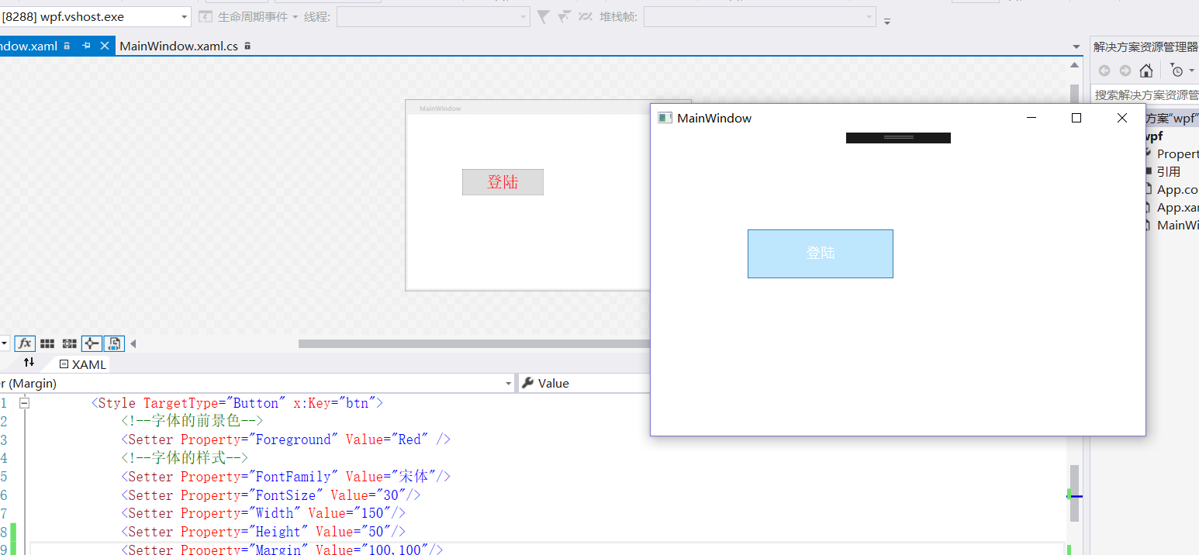Click the designer MainWindow title bar
1199x555 pixels.
click(527, 109)
